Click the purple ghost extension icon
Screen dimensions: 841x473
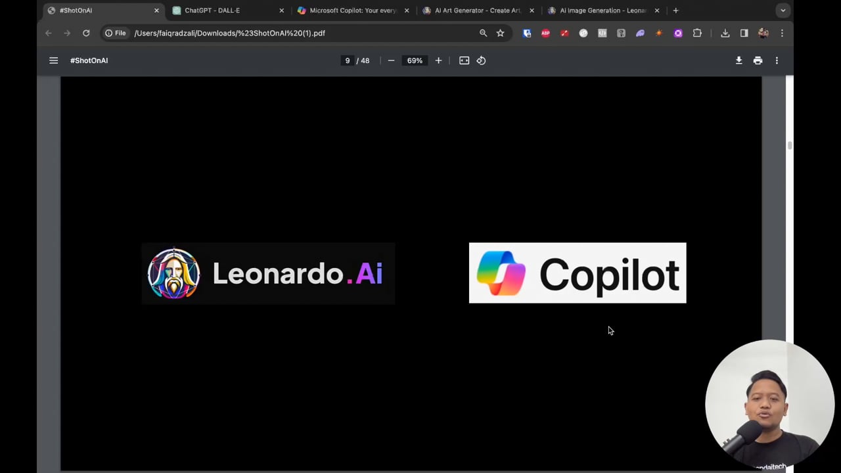640,33
